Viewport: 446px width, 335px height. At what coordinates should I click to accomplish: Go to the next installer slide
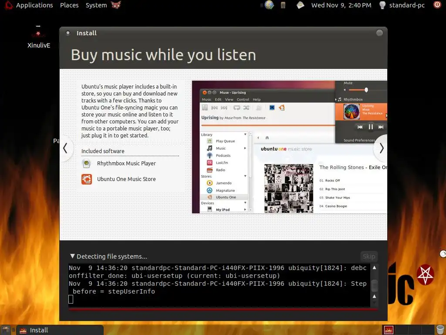[382, 148]
